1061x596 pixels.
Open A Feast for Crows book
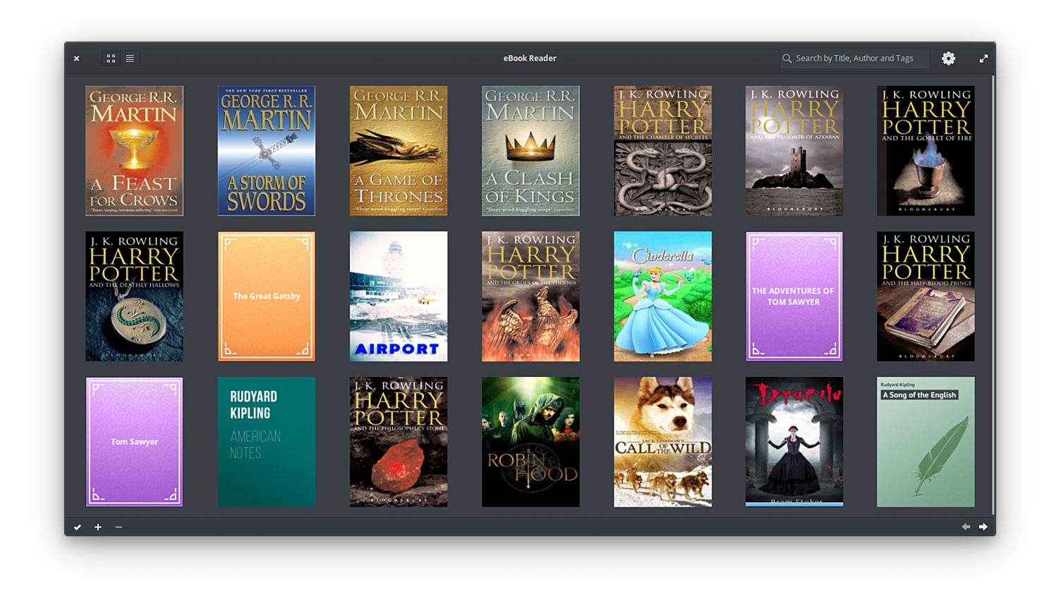coord(134,151)
